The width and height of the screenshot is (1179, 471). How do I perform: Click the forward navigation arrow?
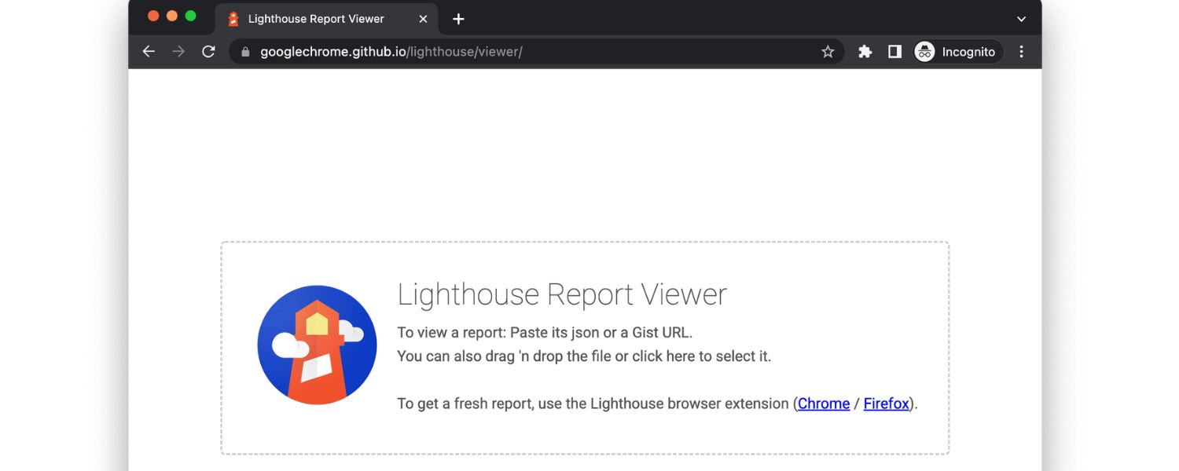(x=178, y=51)
